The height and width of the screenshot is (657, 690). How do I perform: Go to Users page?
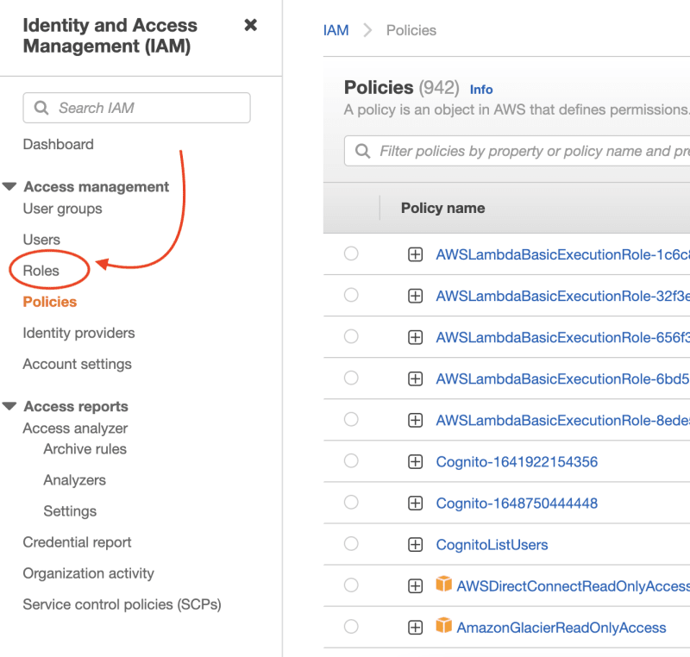click(41, 240)
